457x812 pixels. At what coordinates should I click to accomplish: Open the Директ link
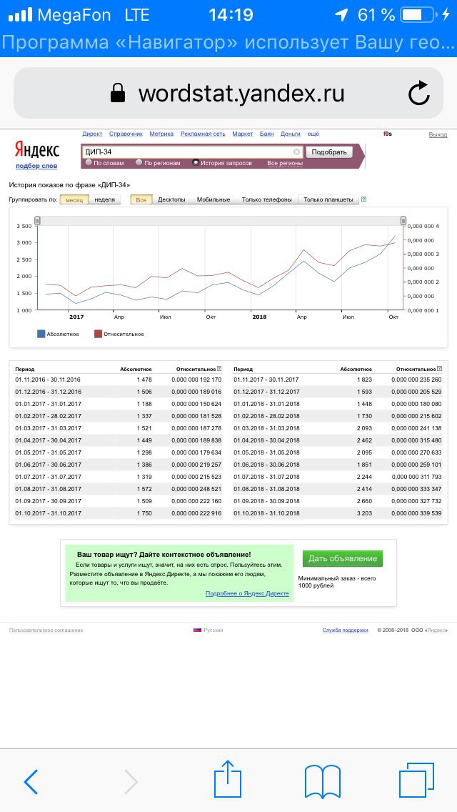[x=92, y=134]
